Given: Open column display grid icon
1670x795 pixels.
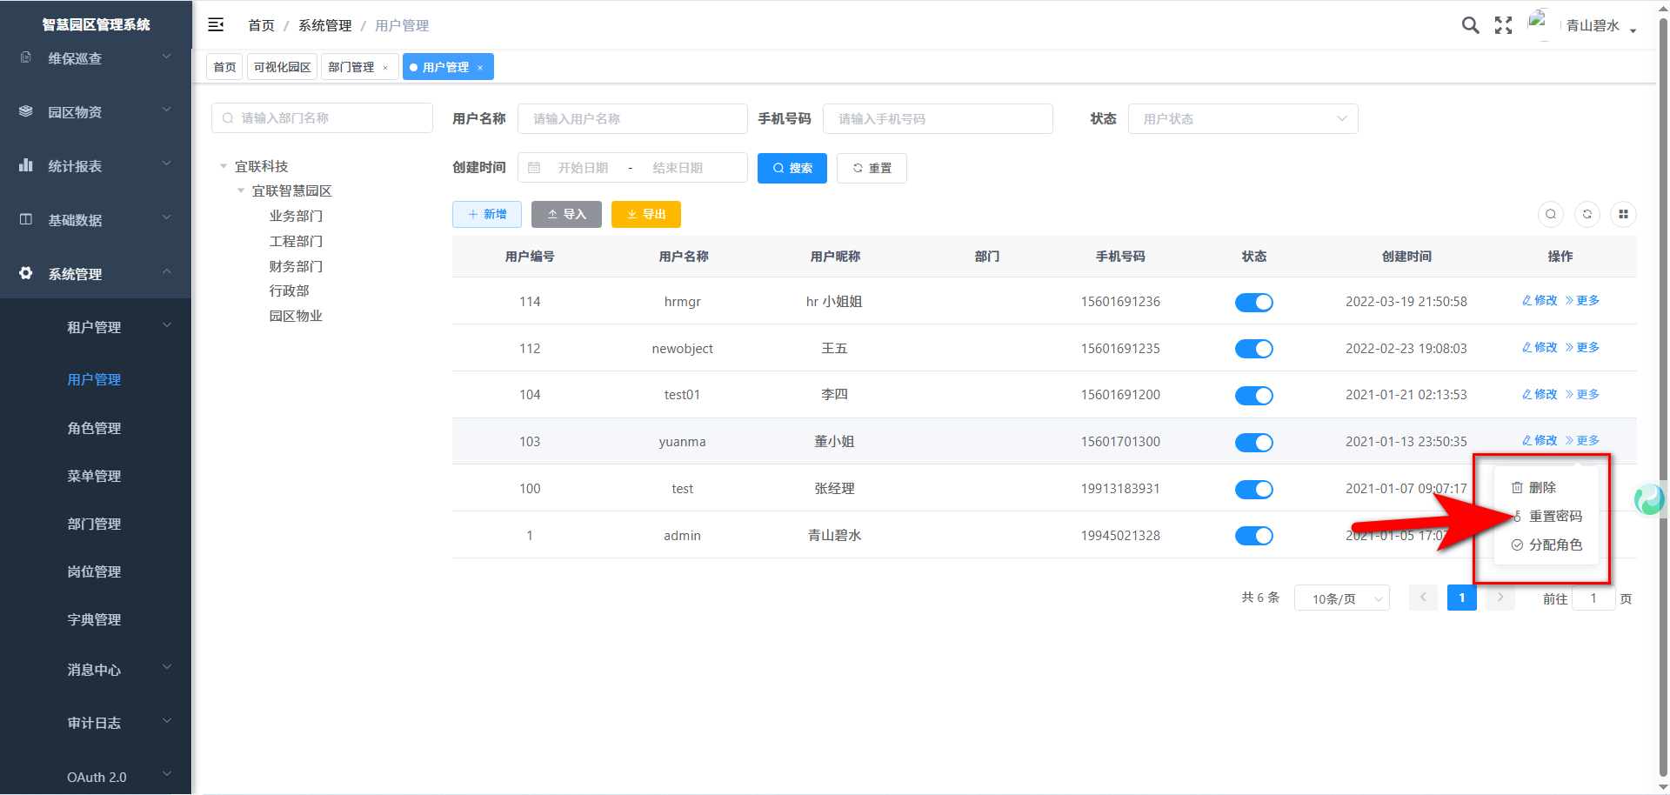Looking at the screenshot, I should pos(1623,214).
